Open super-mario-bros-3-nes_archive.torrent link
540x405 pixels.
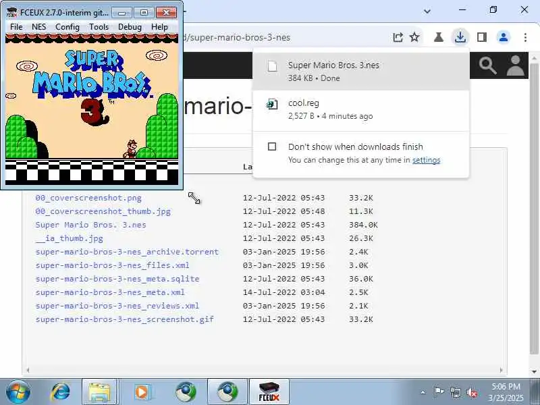(127, 252)
